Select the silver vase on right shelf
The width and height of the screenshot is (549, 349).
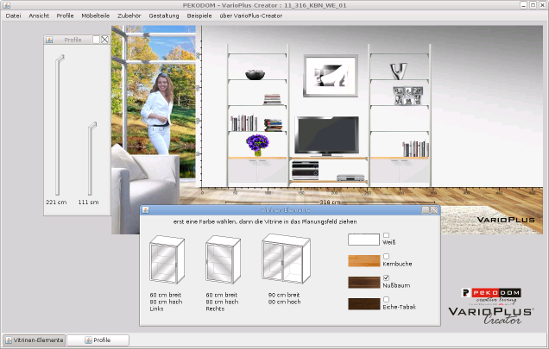(x=399, y=71)
